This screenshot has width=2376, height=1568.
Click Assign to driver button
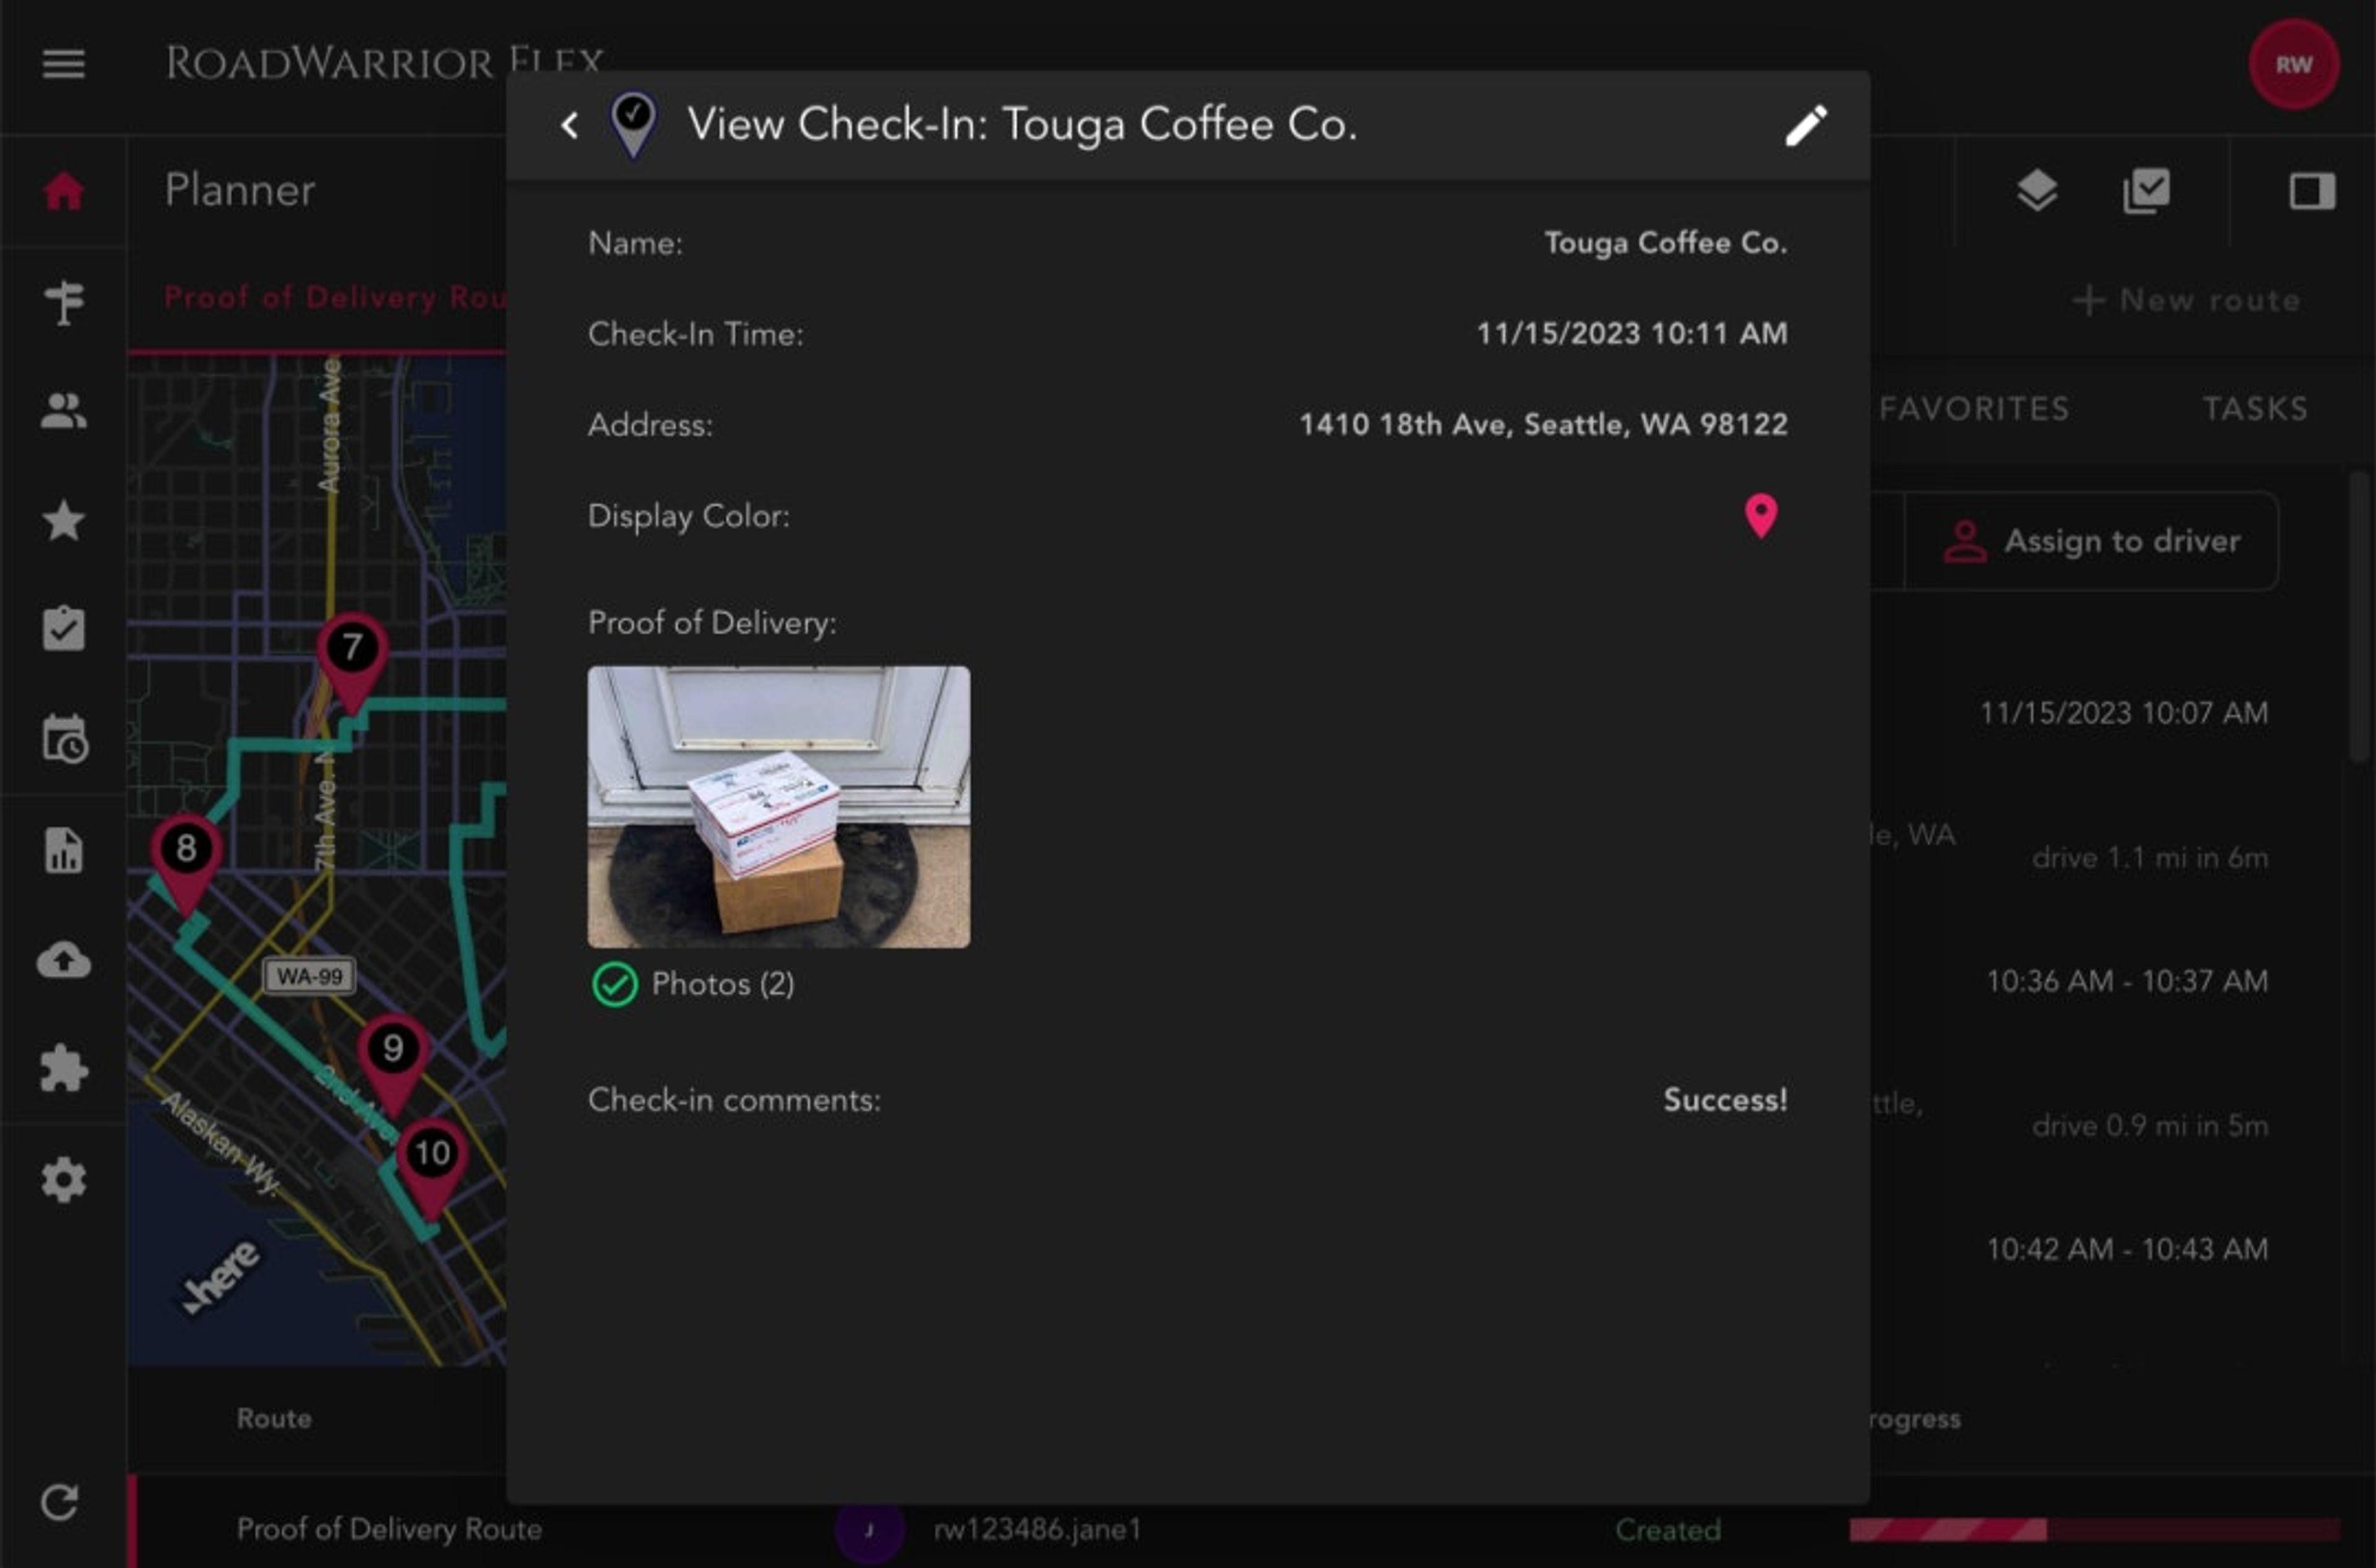(x=2091, y=541)
